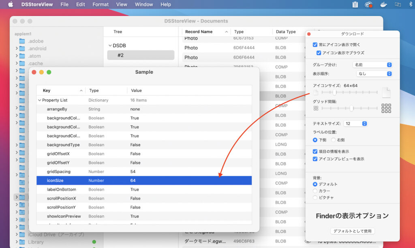Click the デフォルトとして使用 button

click(352, 231)
